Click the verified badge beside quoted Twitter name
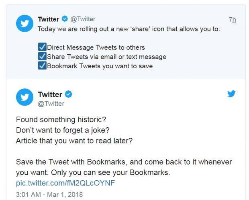 point(65,19)
